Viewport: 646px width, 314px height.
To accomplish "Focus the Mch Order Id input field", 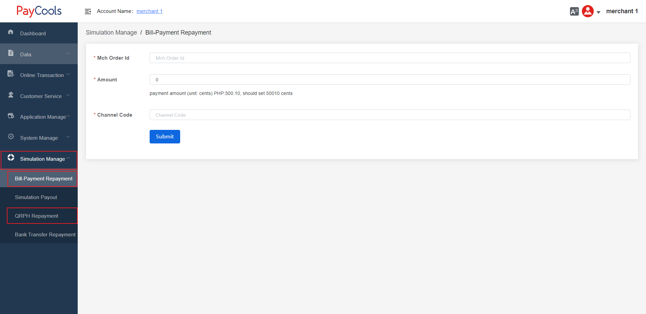I will click(x=389, y=58).
